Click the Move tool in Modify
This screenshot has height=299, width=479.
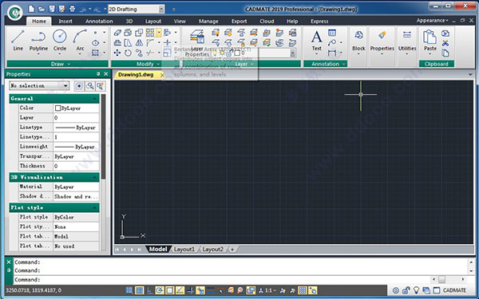117,53
